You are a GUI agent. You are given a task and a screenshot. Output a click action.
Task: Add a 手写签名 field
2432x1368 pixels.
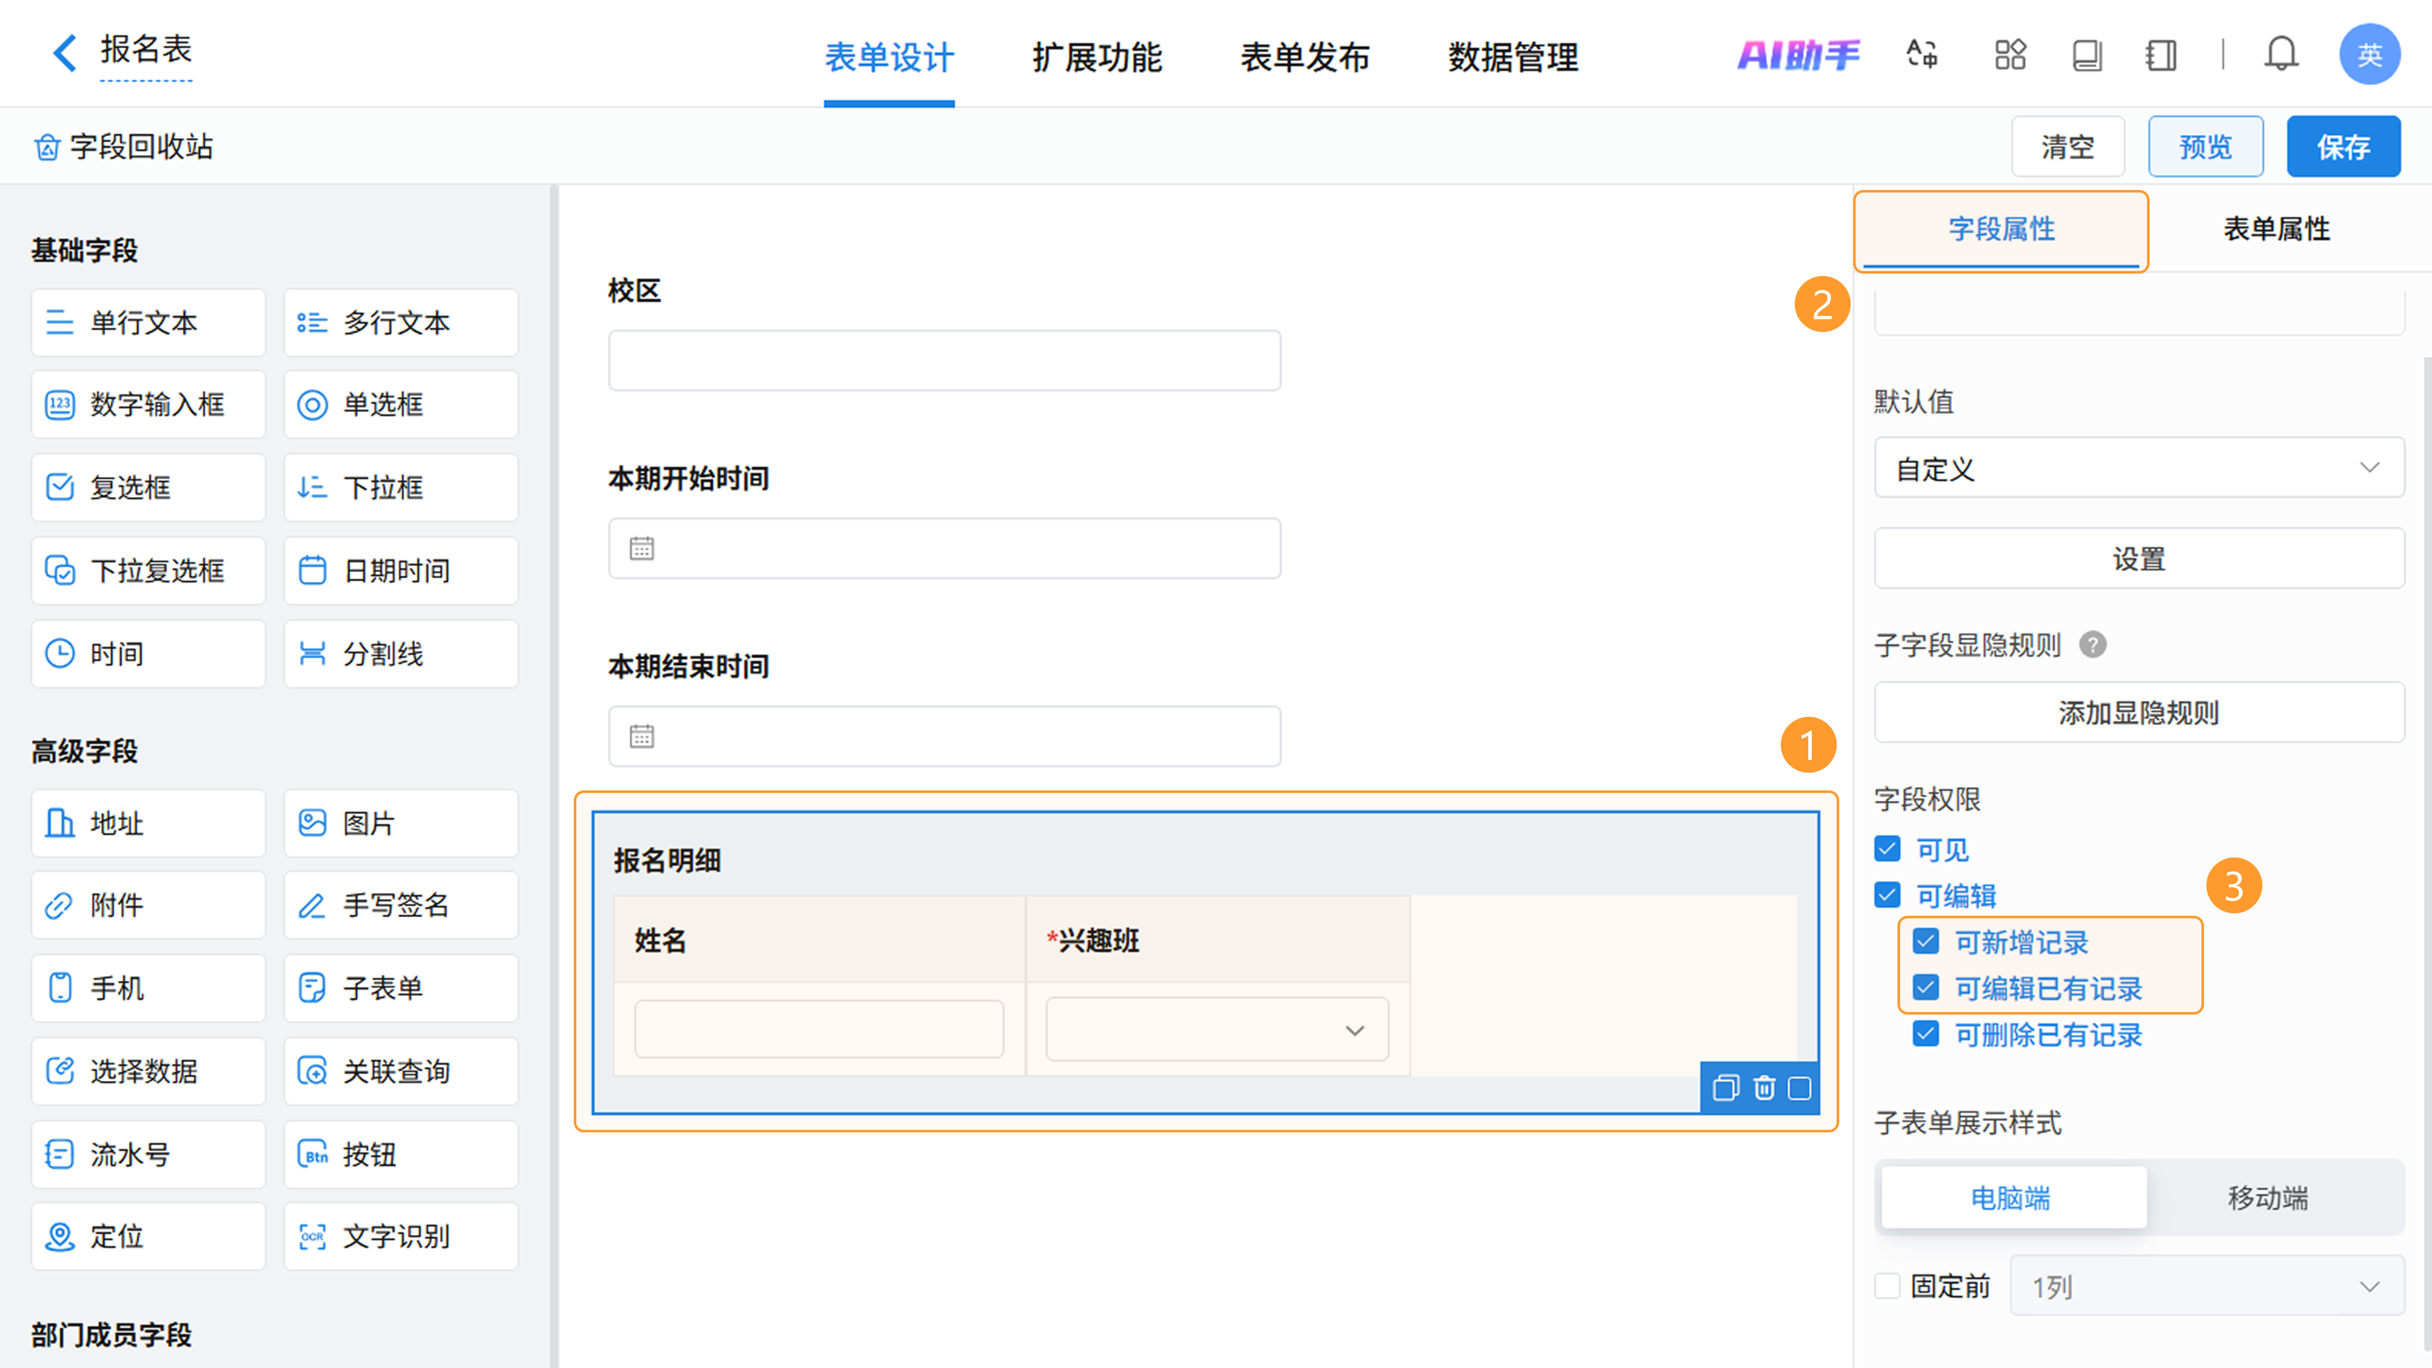pyautogui.click(x=402, y=906)
